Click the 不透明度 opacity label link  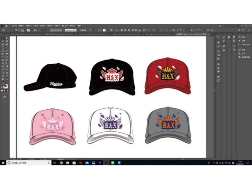pyautogui.click(x=83, y=30)
